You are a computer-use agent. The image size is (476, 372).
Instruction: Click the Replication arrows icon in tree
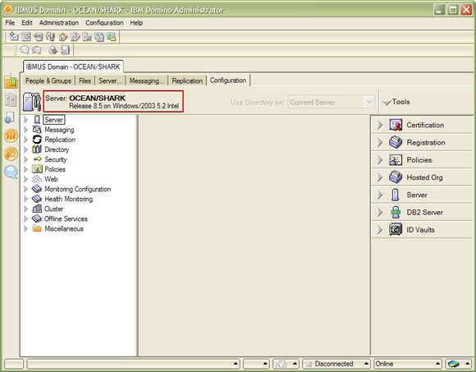[37, 140]
